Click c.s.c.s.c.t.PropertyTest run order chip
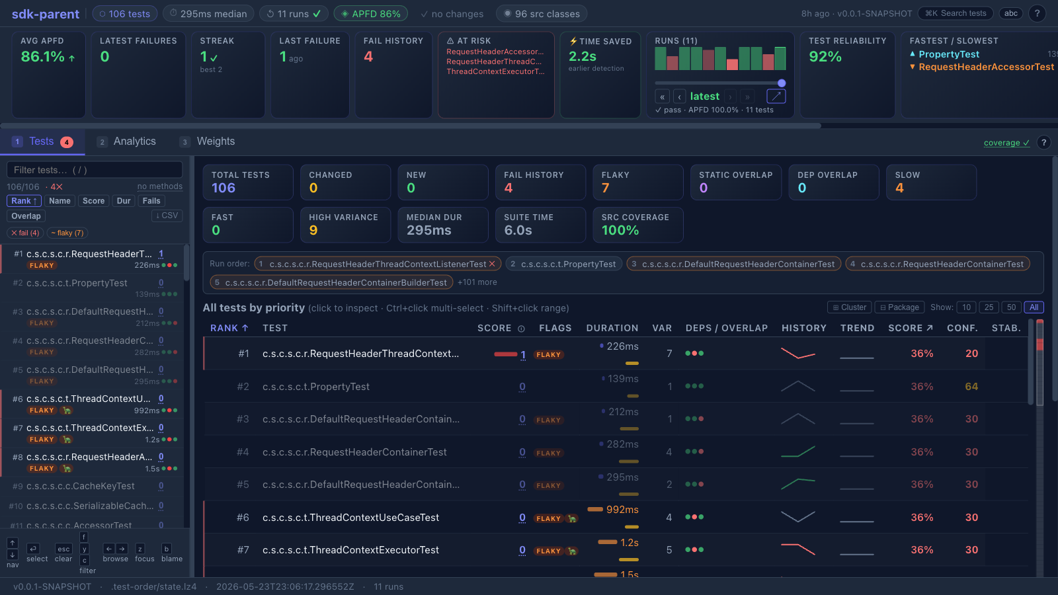Viewport: 1058px width, 595px height. (x=564, y=264)
